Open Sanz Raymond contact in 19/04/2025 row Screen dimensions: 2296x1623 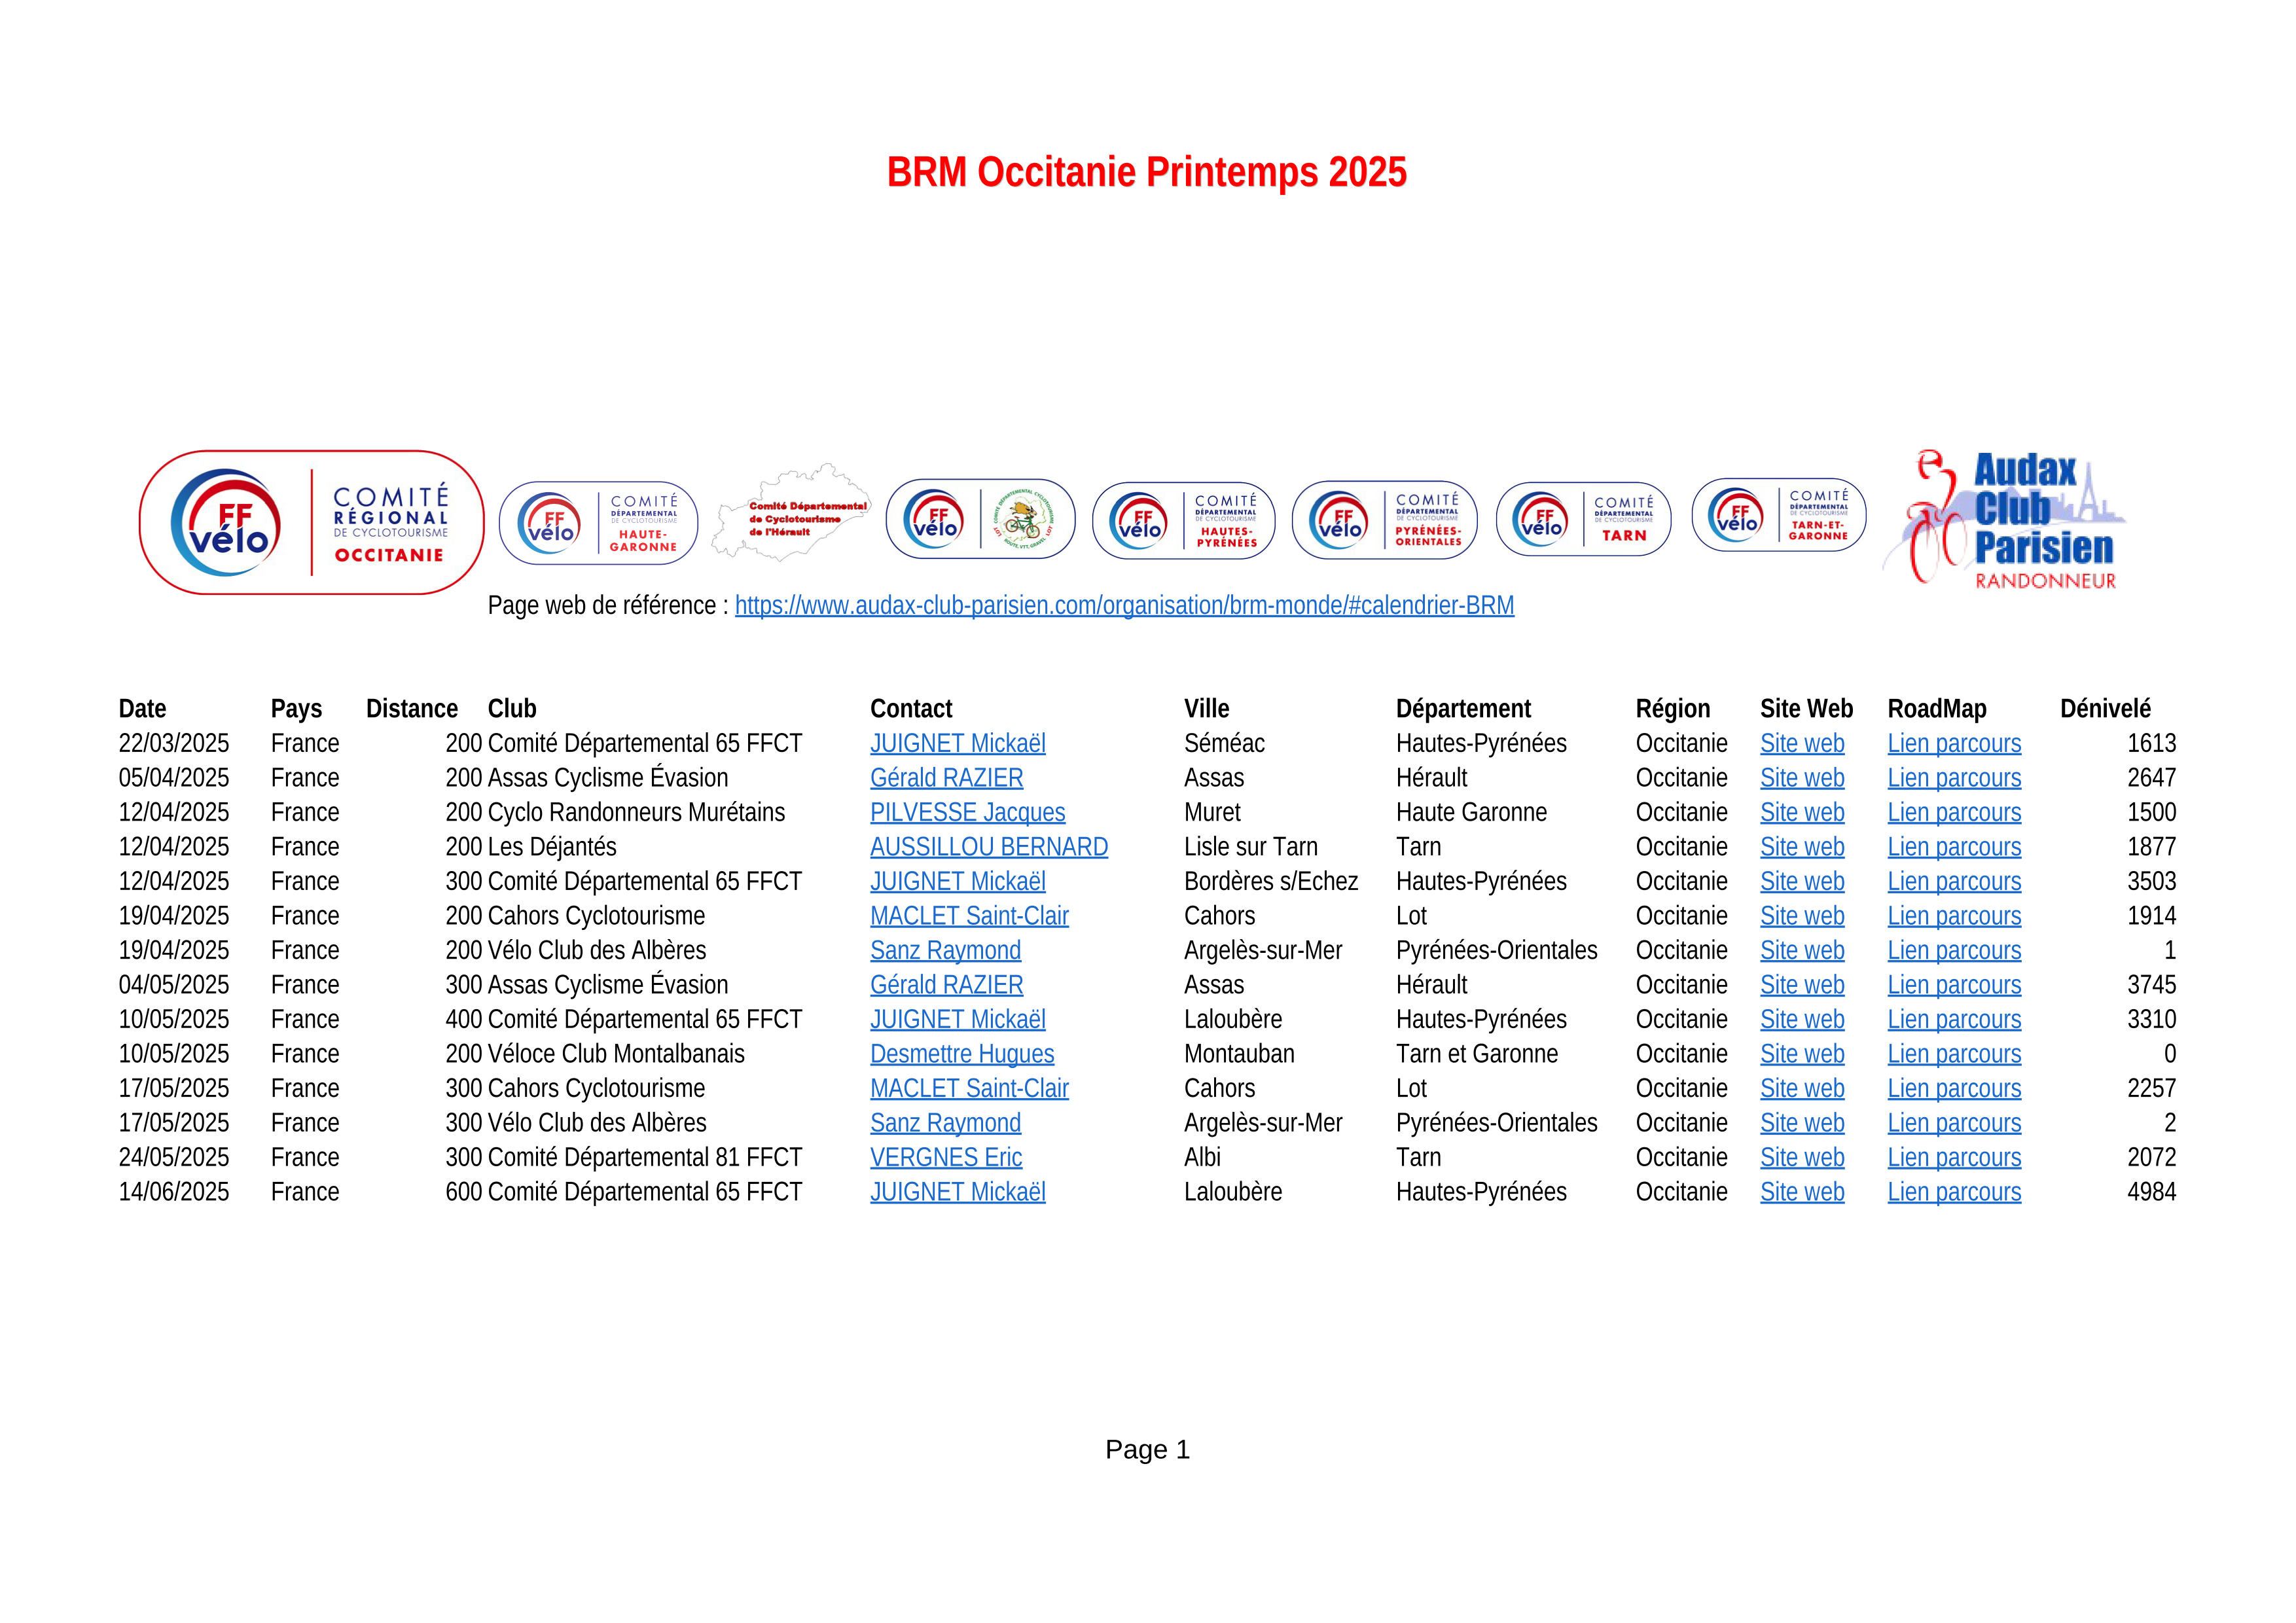[x=945, y=950]
